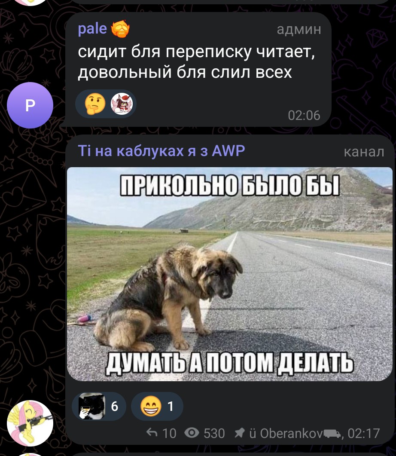Tap the flaming skull emoji next to pale
This screenshot has height=456, width=396.
[120, 29]
